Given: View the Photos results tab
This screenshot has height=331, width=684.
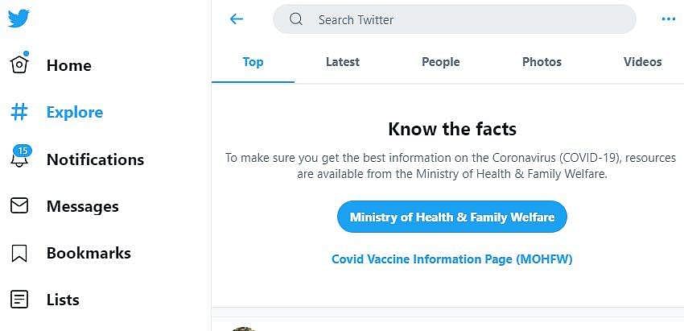Looking at the screenshot, I should [x=542, y=62].
